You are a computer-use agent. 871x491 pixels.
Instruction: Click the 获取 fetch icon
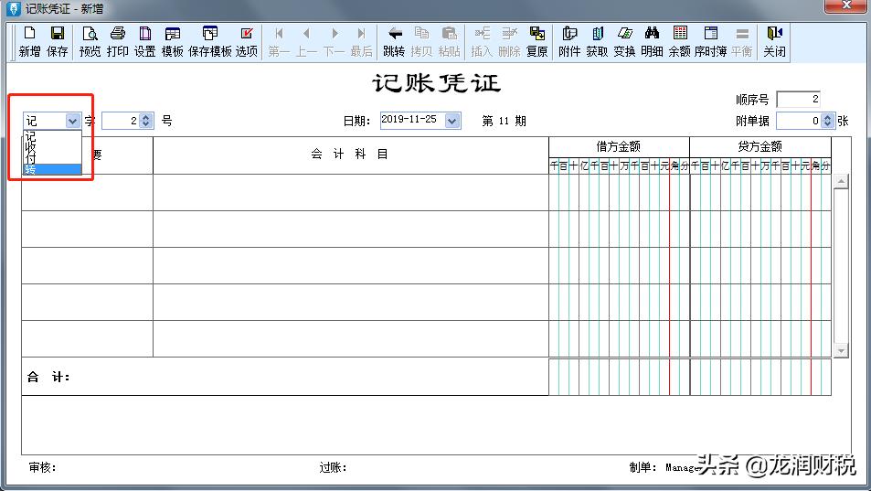[597, 42]
